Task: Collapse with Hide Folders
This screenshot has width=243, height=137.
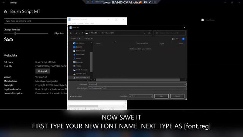Action: [x=76, y=97]
